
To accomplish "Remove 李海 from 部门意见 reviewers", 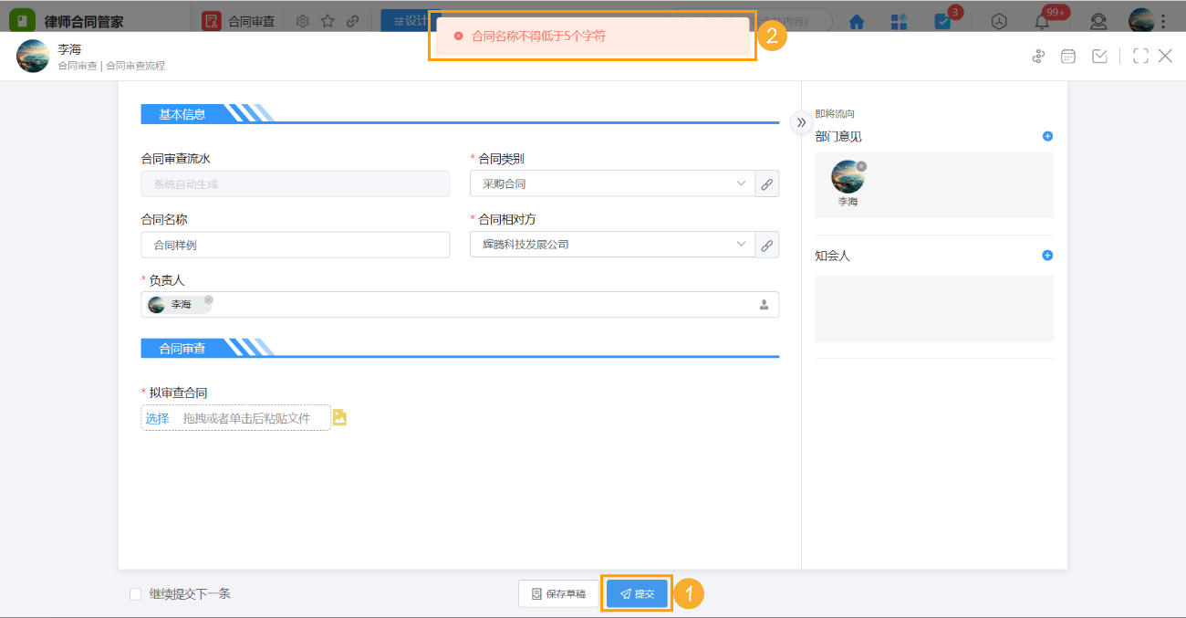I will [861, 166].
